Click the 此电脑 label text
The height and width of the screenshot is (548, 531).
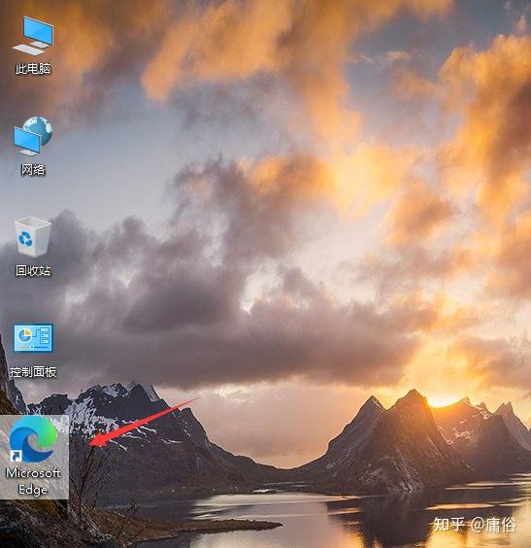[x=33, y=69]
